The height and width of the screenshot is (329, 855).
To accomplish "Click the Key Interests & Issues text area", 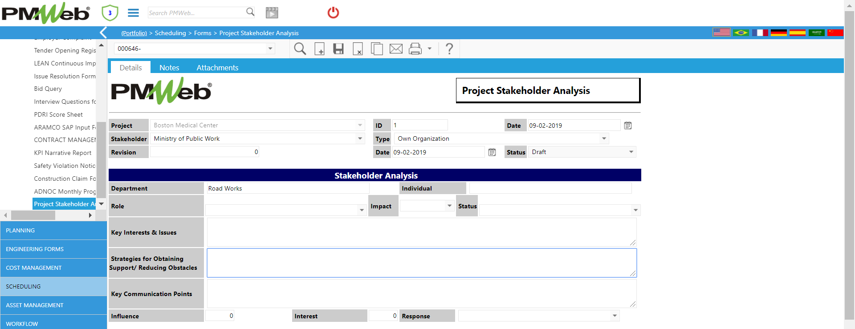I will 422,232.
